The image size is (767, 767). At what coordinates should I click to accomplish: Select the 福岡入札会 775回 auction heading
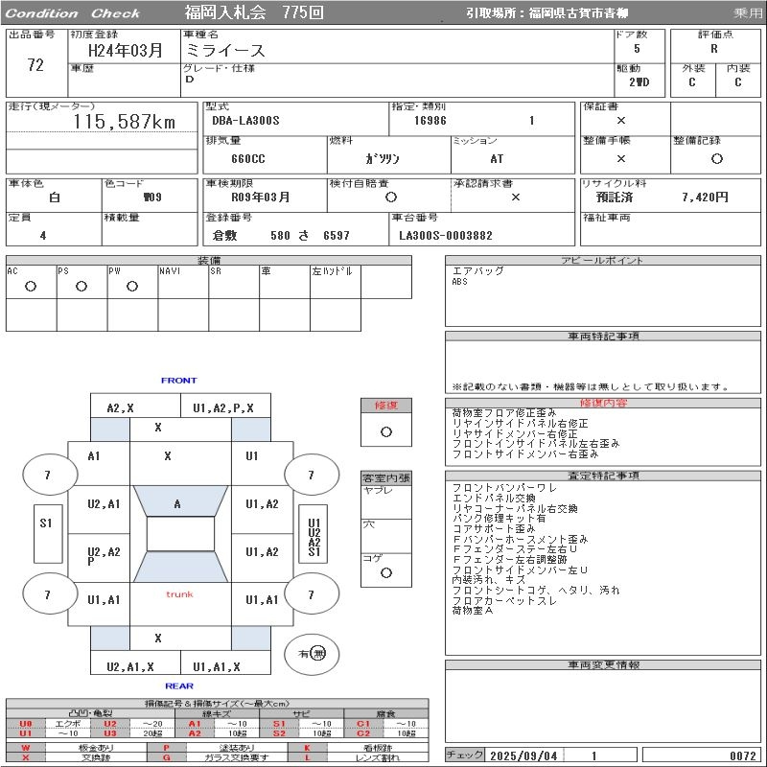pyautogui.click(x=254, y=12)
